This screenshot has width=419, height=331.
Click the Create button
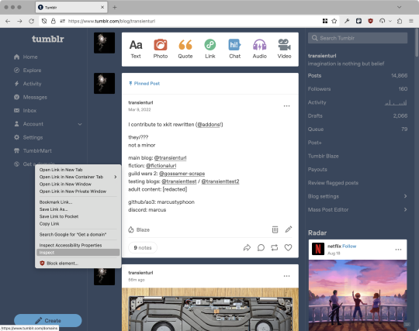[48, 320]
